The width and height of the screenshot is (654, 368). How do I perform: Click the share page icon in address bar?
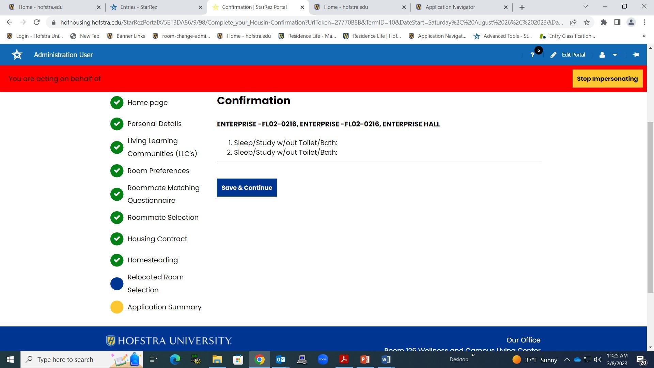[573, 22]
